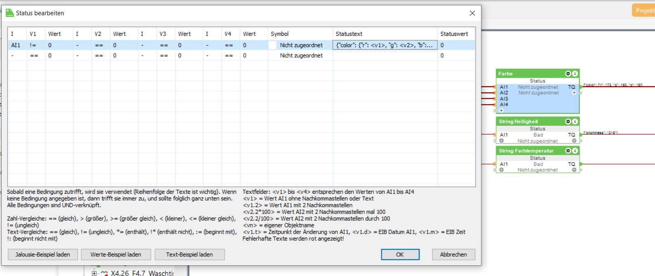Select the X4.26 F4.7 Waschti tree item
The height and width of the screenshot is (276, 655).
[142, 273]
